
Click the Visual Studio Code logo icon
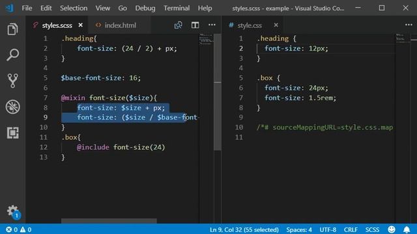click(x=10, y=8)
